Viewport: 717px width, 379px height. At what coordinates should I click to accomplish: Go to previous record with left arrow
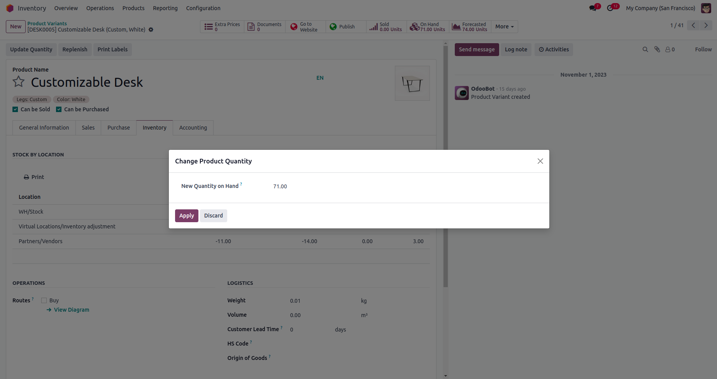[x=693, y=25]
